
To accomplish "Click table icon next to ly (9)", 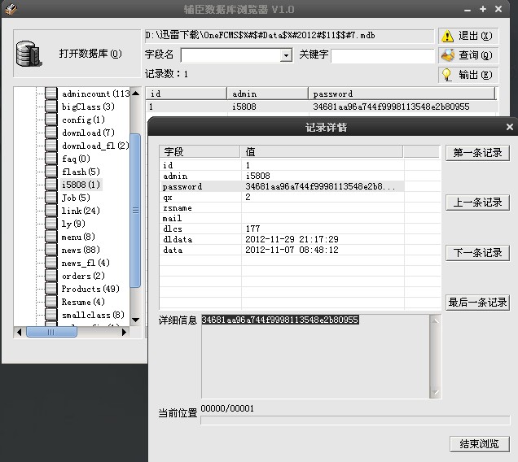I will [50, 224].
